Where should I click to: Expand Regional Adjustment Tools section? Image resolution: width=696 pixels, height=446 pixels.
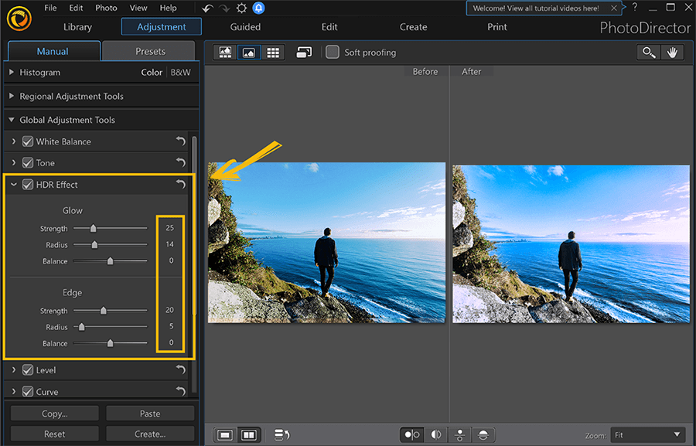(12, 97)
